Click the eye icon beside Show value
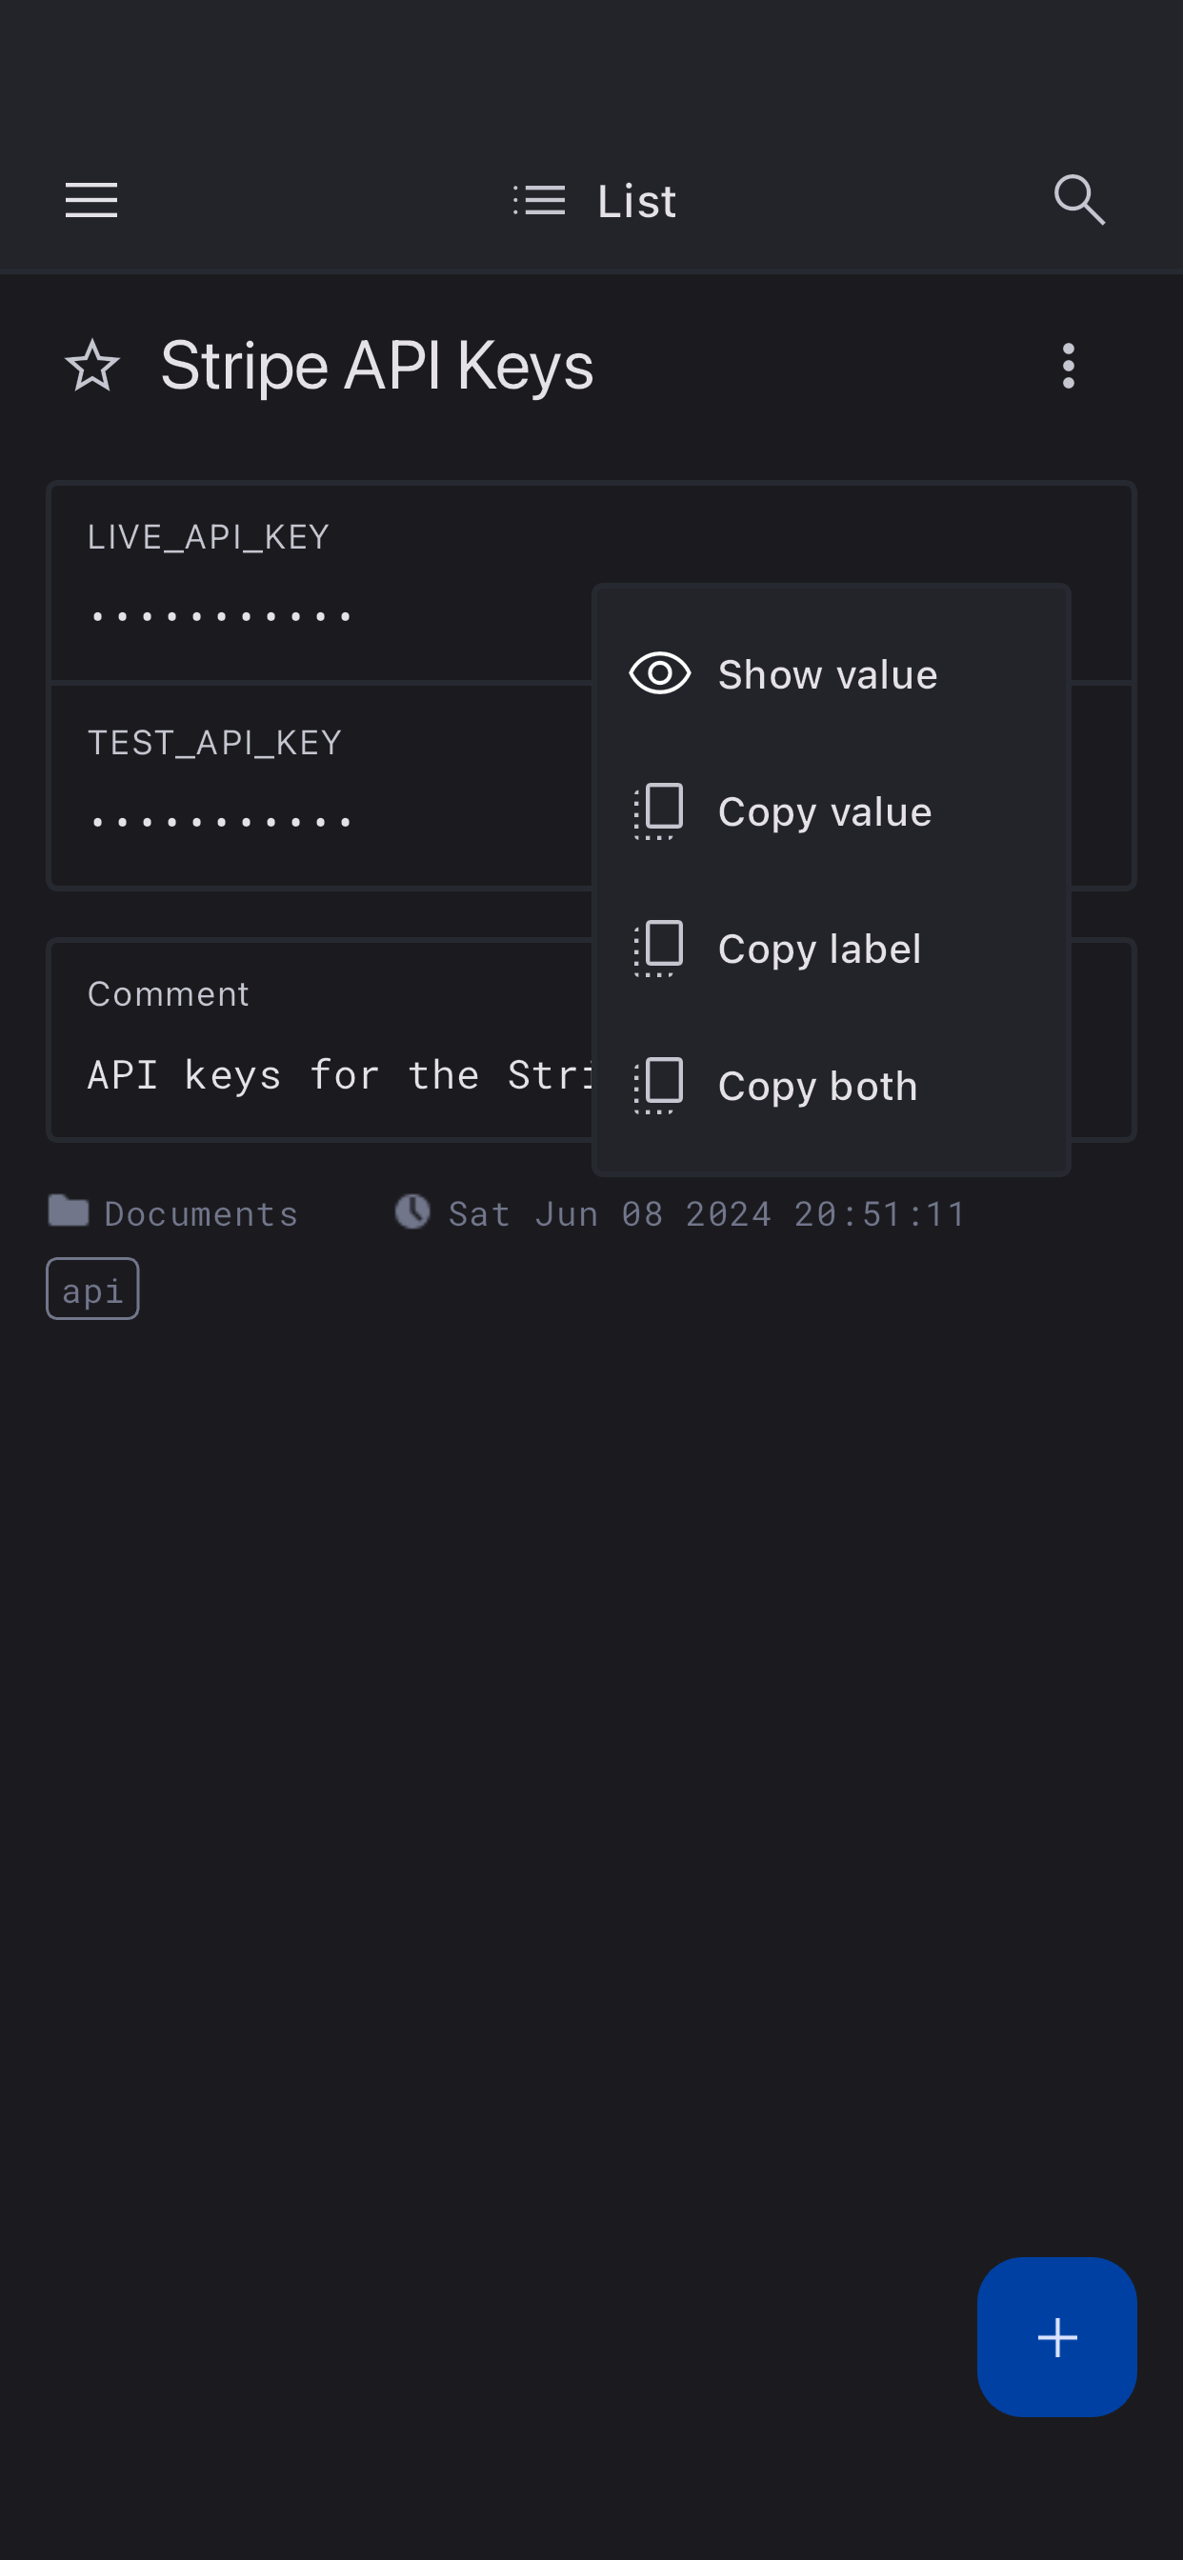 coord(659,673)
